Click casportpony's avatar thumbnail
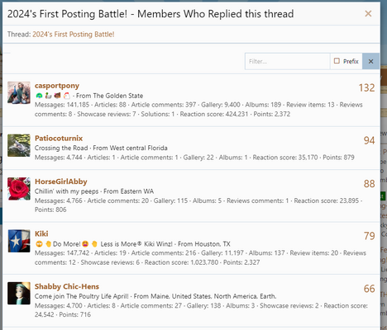 19,92
